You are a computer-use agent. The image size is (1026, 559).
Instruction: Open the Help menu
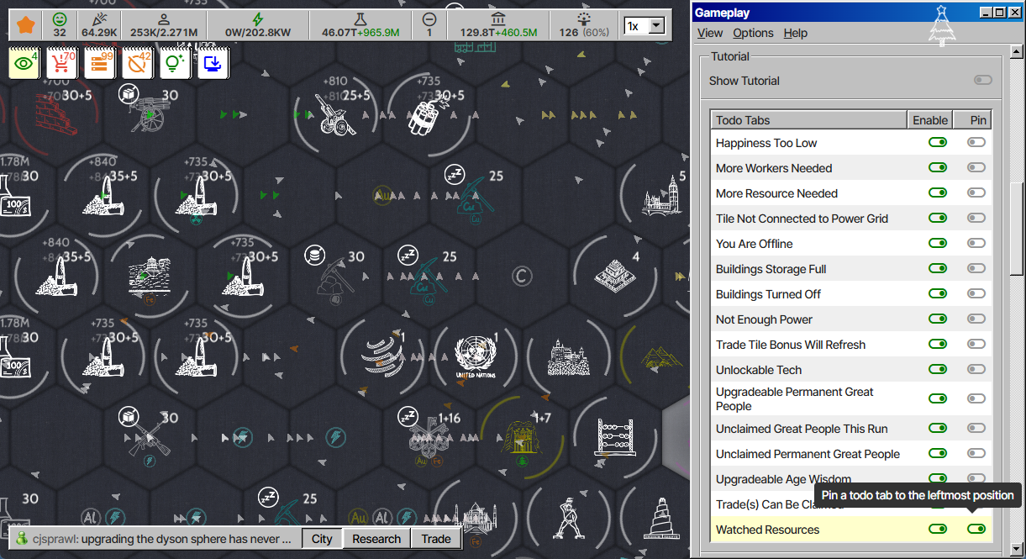pos(795,33)
